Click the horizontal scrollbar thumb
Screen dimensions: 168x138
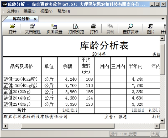pos(68,126)
